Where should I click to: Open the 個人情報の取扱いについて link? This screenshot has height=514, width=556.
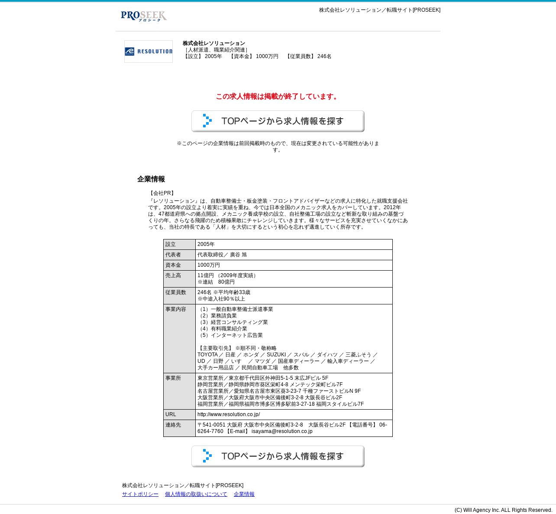pos(196,494)
